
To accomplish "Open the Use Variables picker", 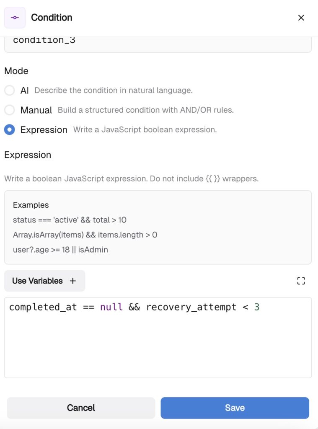I will coord(37,281).
